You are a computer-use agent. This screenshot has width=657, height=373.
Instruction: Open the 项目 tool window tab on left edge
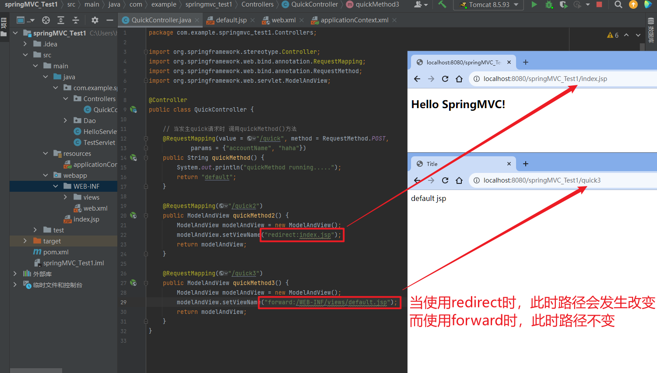coord(4,27)
